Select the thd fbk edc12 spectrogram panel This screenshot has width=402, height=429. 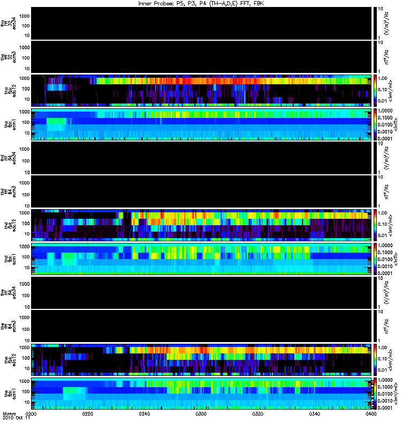[x=201, y=225]
